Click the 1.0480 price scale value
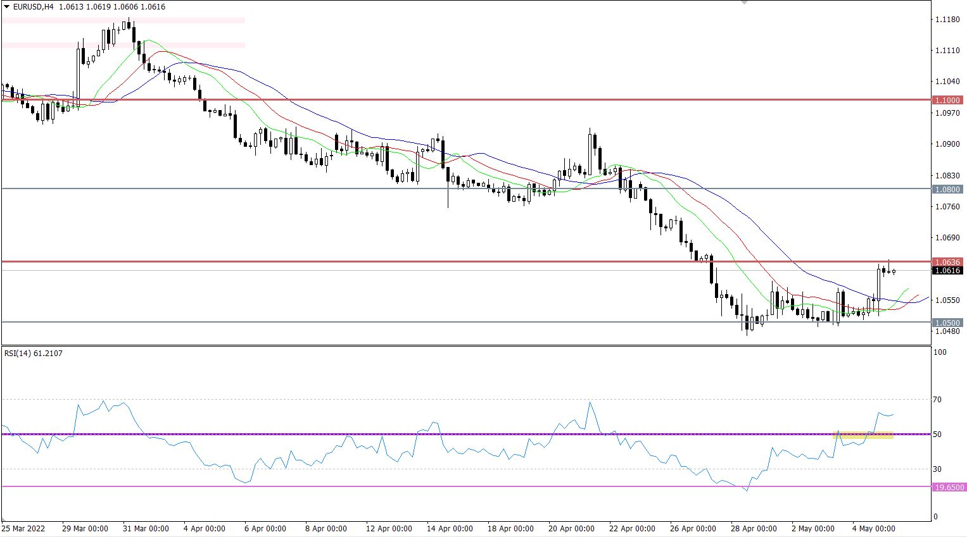This screenshot has height=537, width=967. [x=947, y=331]
